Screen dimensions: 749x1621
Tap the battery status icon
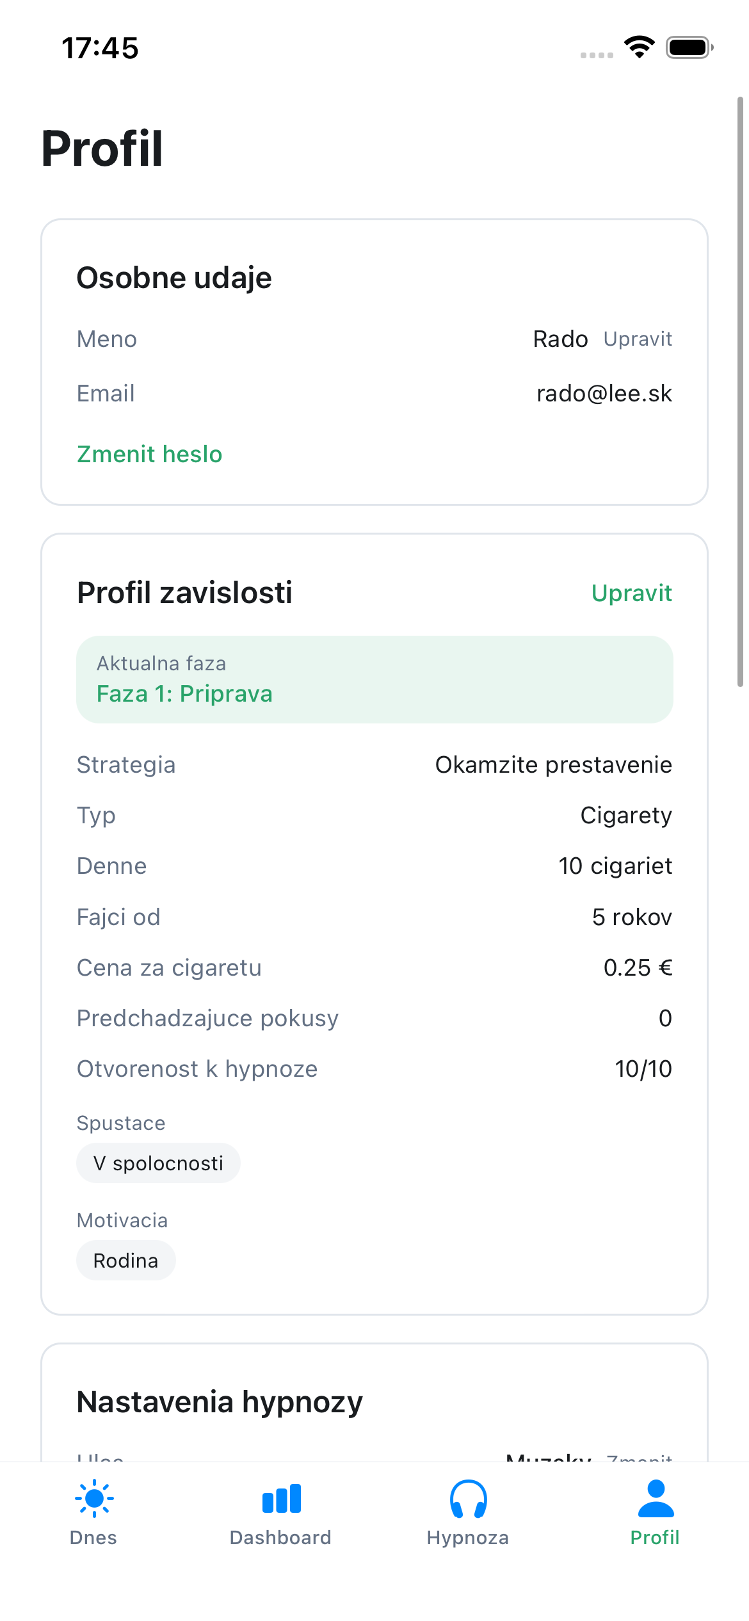(689, 47)
